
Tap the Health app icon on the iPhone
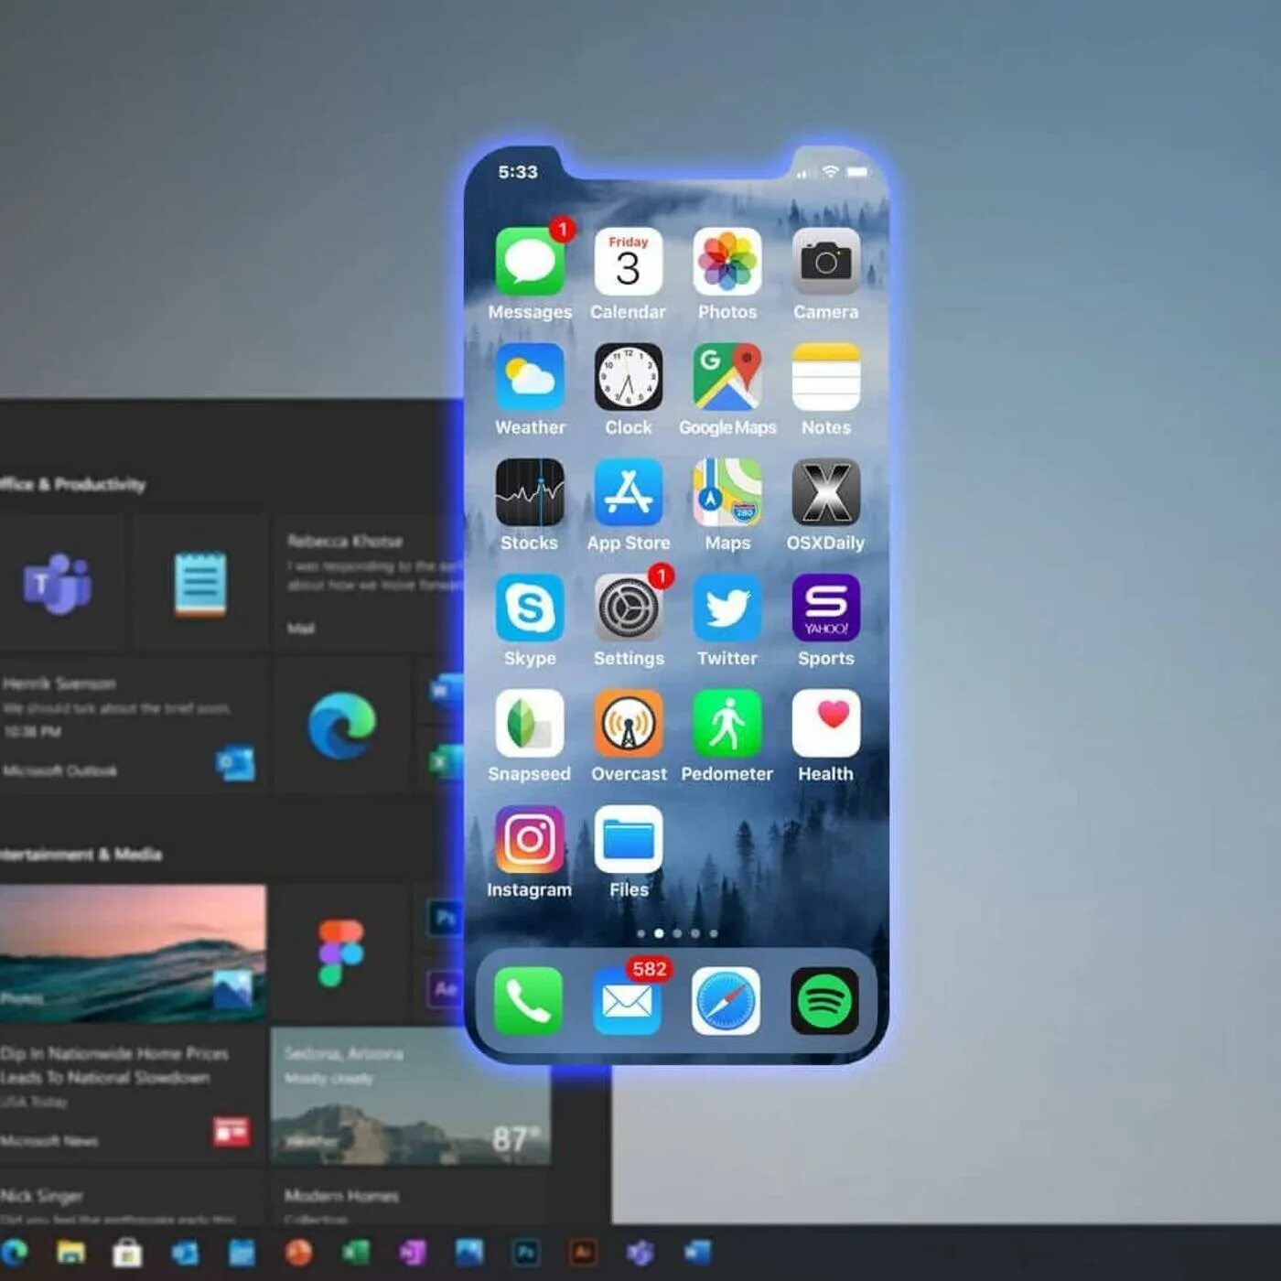pyautogui.click(x=826, y=723)
